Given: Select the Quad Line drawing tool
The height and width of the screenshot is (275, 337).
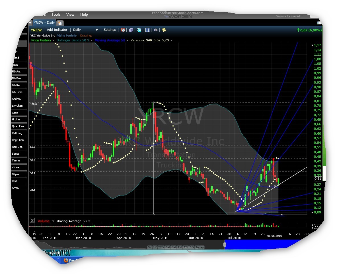Looking at the screenshot, I should click(x=19, y=126).
